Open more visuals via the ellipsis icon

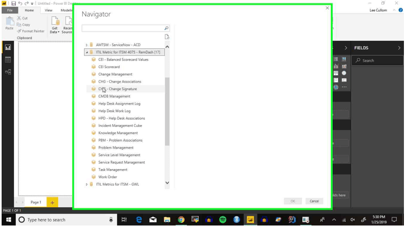(x=344, y=87)
